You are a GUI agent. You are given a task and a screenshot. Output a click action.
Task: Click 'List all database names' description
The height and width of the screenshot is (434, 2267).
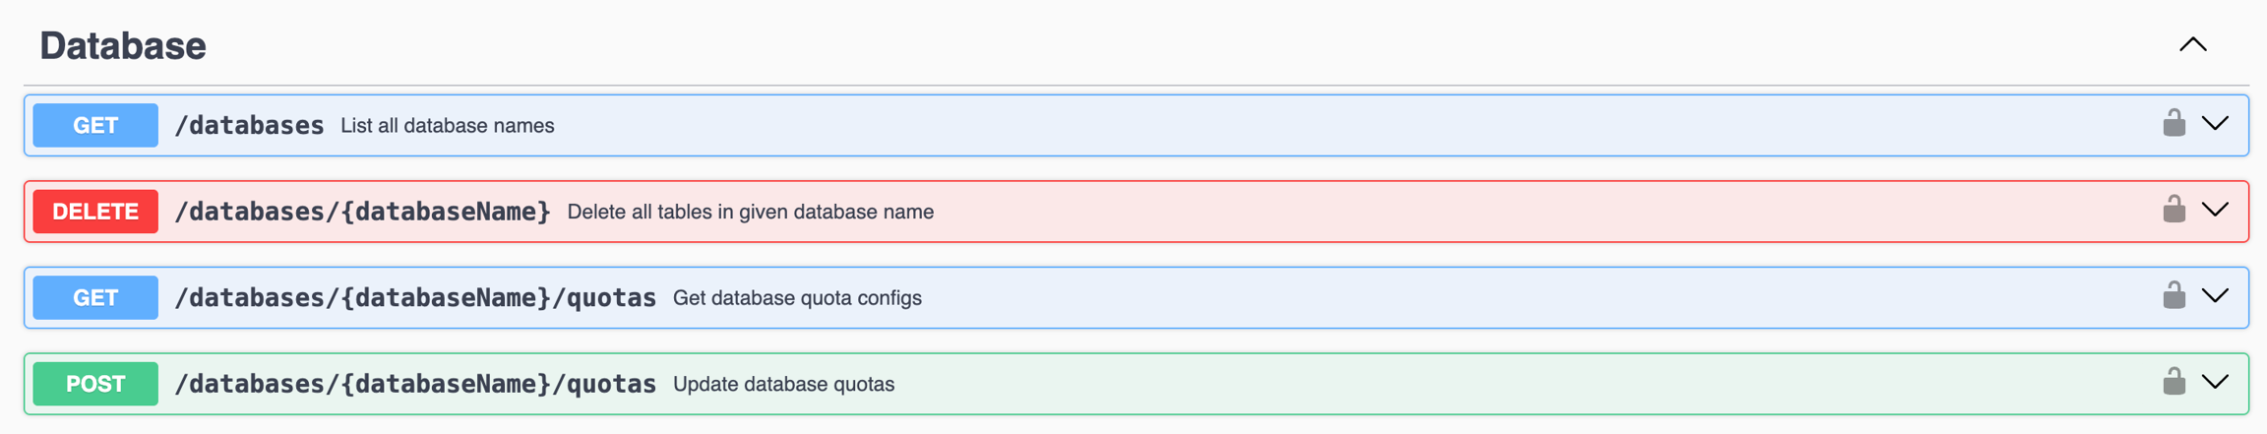coord(448,126)
